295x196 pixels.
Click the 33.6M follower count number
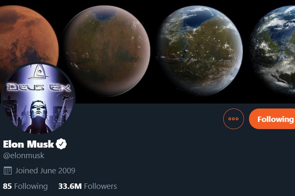pos(70,186)
